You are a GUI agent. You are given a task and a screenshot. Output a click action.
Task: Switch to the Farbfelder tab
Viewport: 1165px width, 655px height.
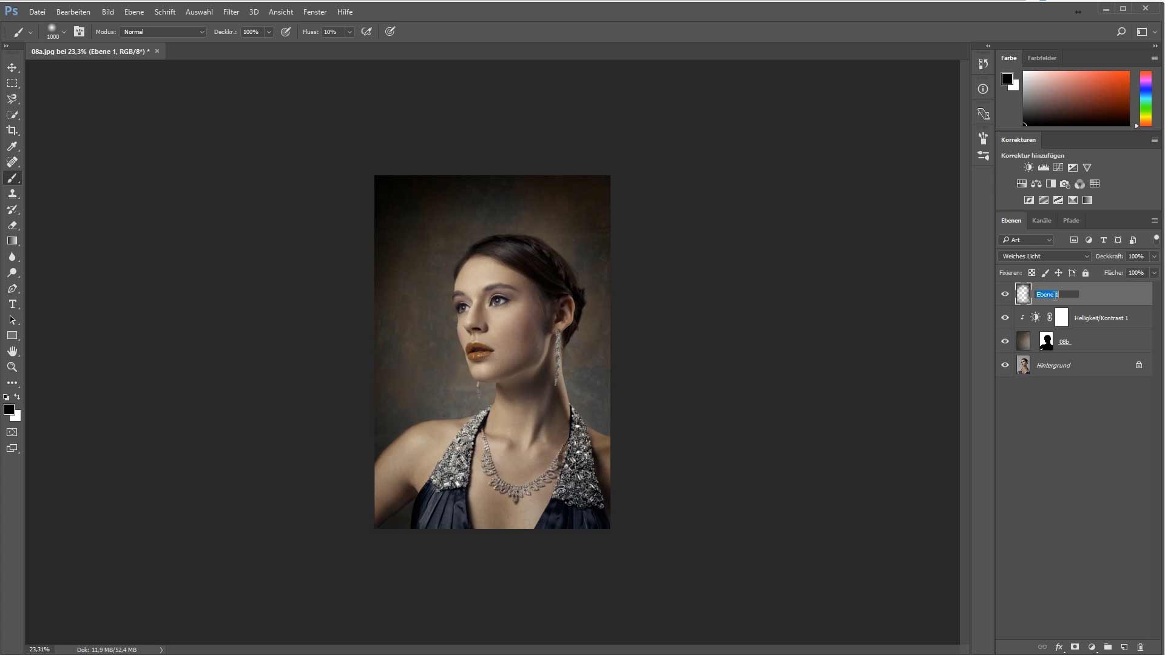[1042, 58]
